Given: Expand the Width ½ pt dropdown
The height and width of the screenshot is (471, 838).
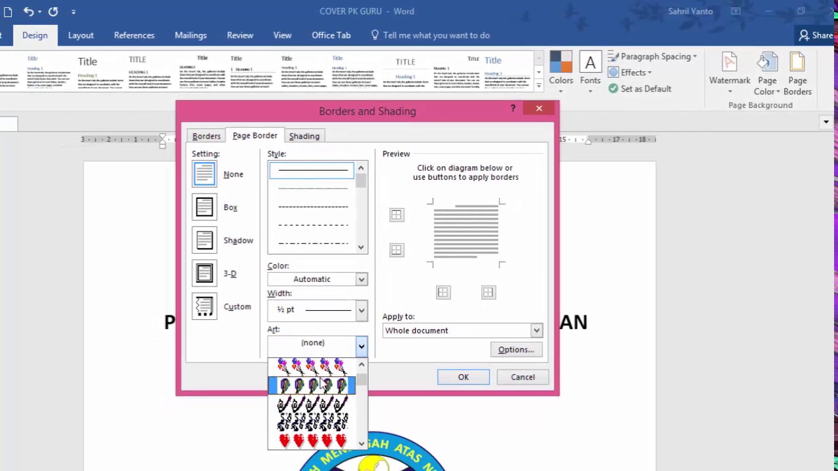Looking at the screenshot, I should (x=361, y=310).
